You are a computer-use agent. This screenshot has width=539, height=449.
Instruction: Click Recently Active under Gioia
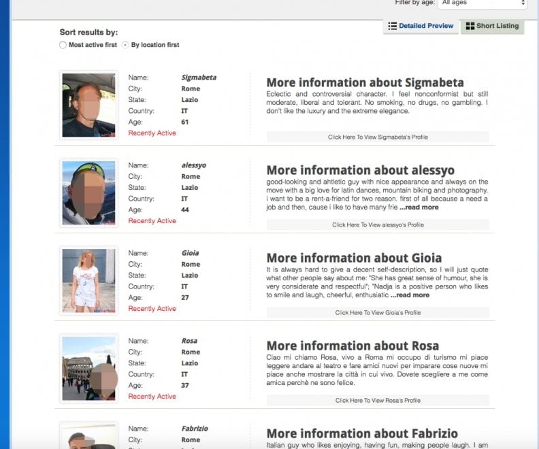[x=152, y=309]
